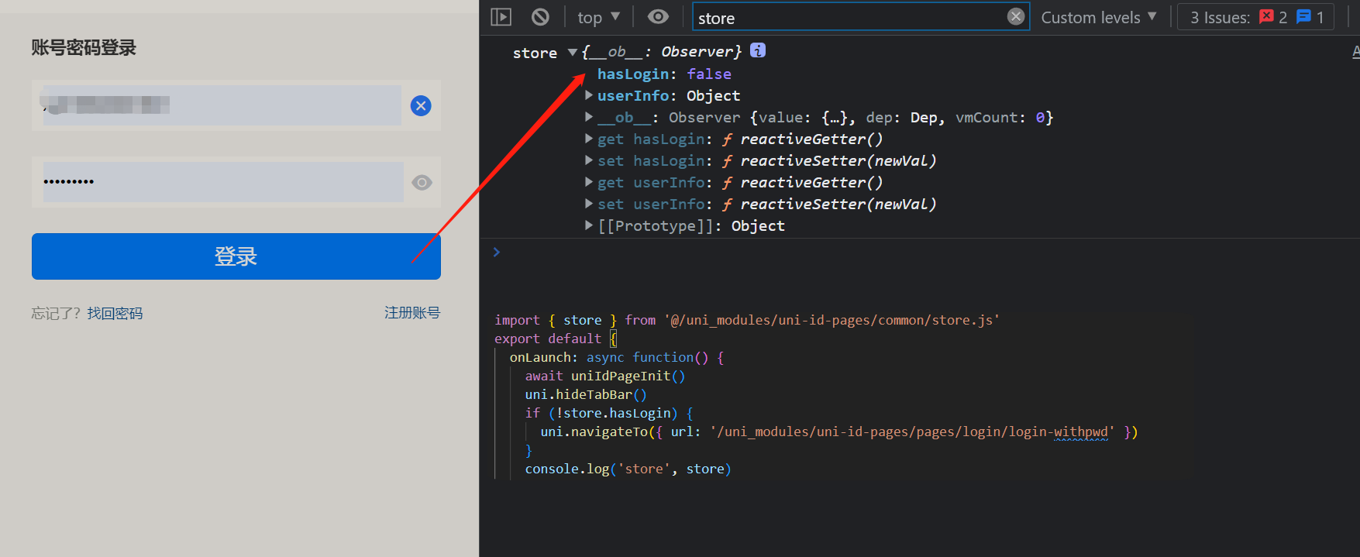1360x557 pixels.
Task: Toggle the console sidebar panel icon
Action: click(x=501, y=17)
